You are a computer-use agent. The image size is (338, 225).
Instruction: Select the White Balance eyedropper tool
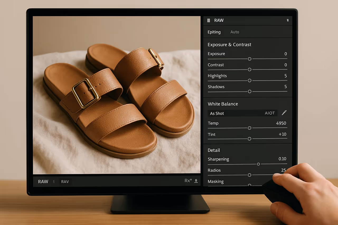(284, 113)
